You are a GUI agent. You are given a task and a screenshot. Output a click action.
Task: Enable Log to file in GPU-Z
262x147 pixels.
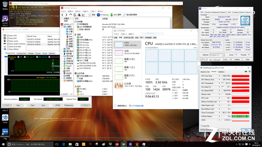[201, 126]
